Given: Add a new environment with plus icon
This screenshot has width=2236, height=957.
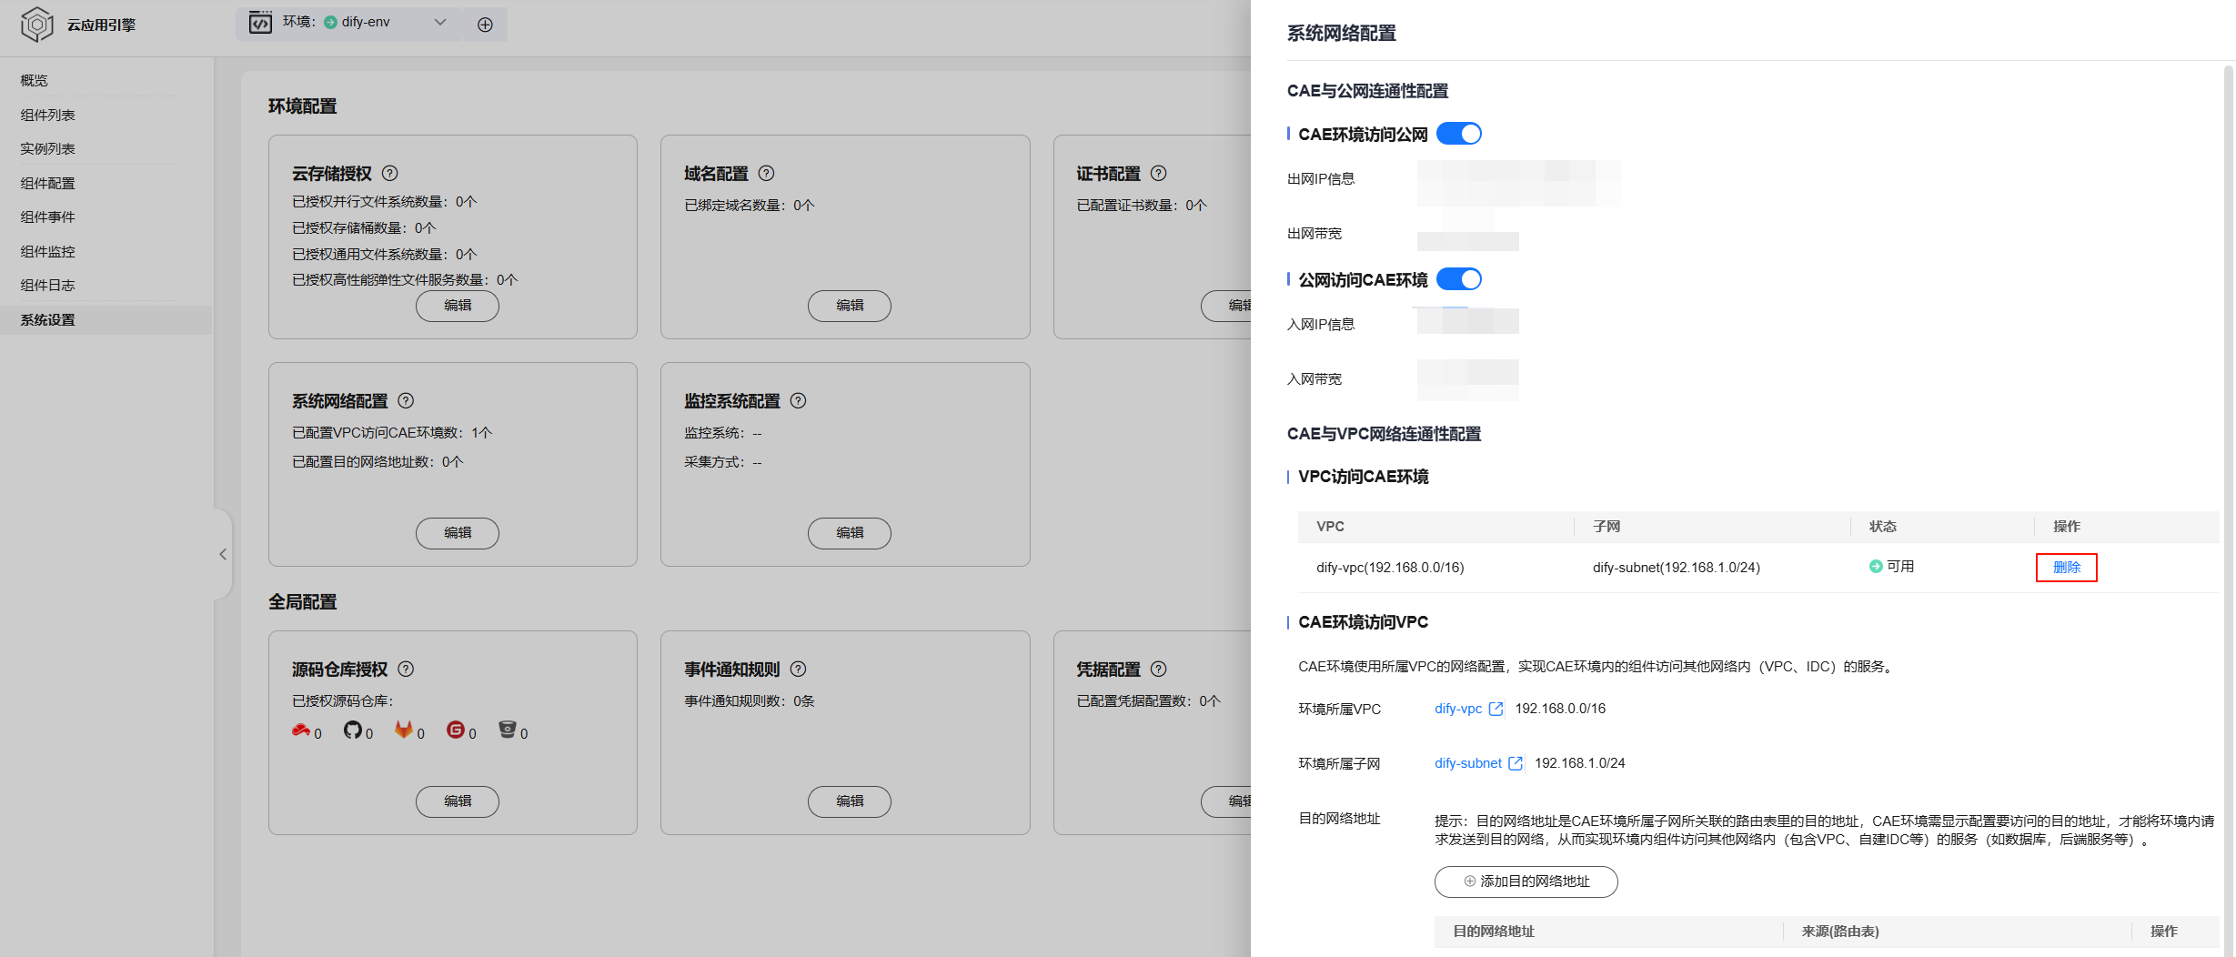Looking at the screenshot, I should 486,25.
